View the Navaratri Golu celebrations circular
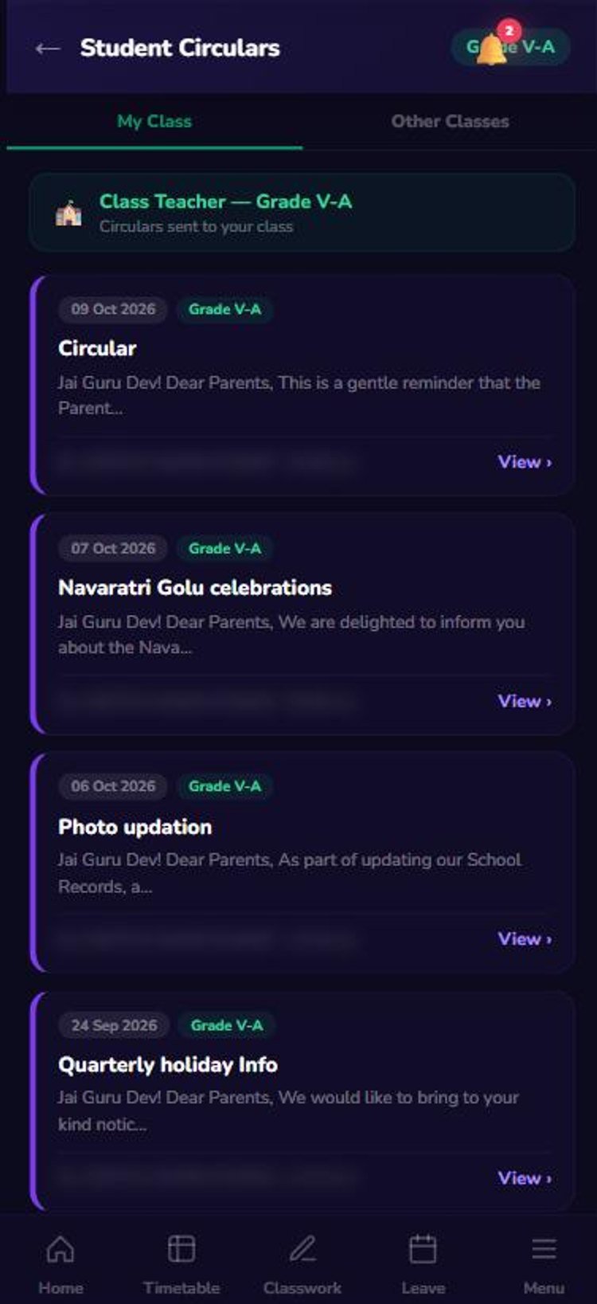 (525, 701)
